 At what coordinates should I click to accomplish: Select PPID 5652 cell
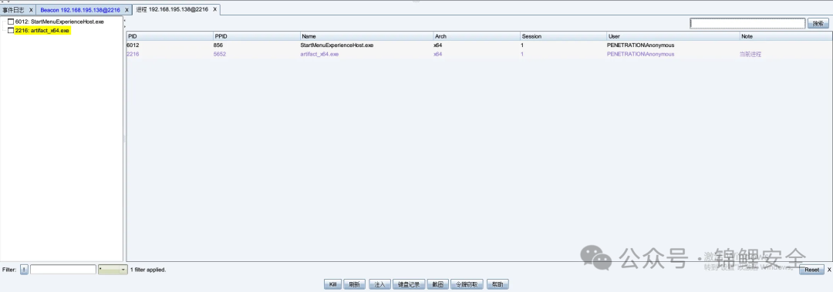[x=220, y=54]
